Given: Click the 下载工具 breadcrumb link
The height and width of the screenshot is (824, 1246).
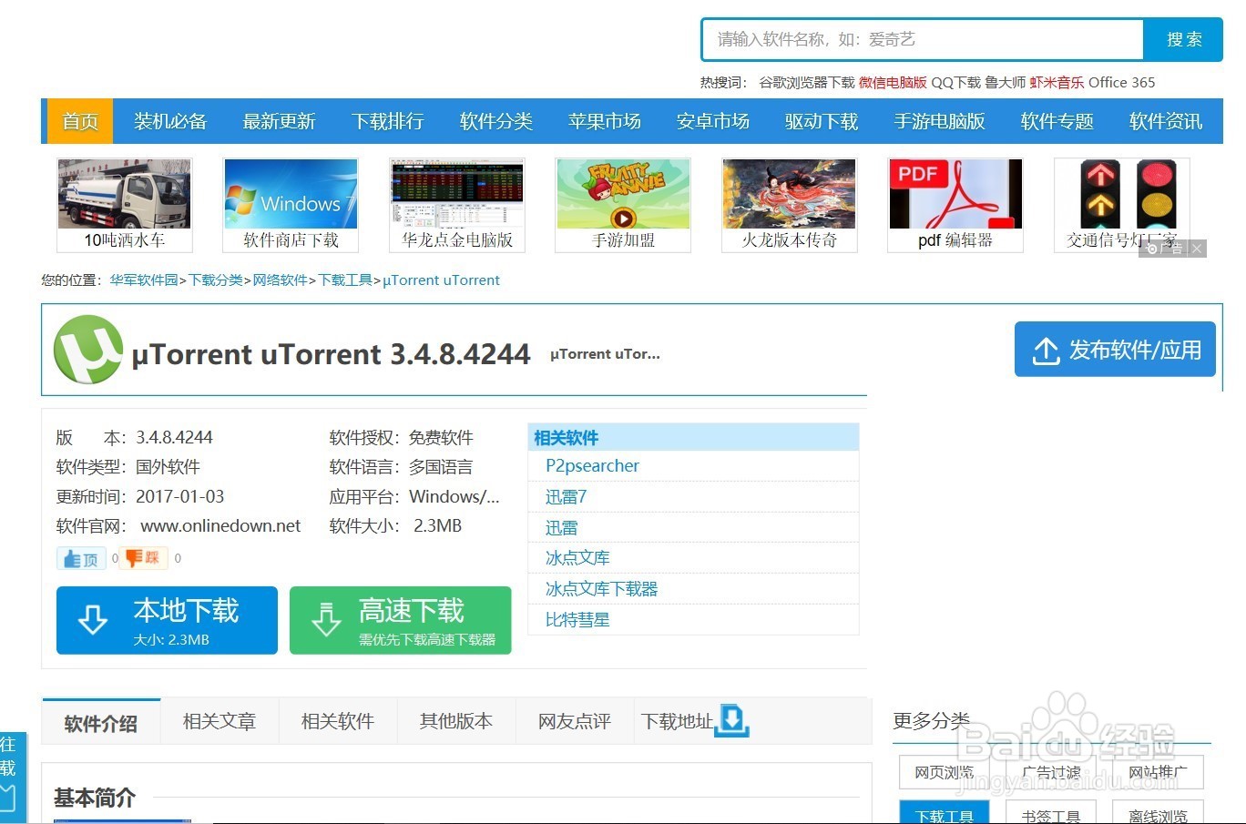Looking at the screenshot, I should pos(344,280).
